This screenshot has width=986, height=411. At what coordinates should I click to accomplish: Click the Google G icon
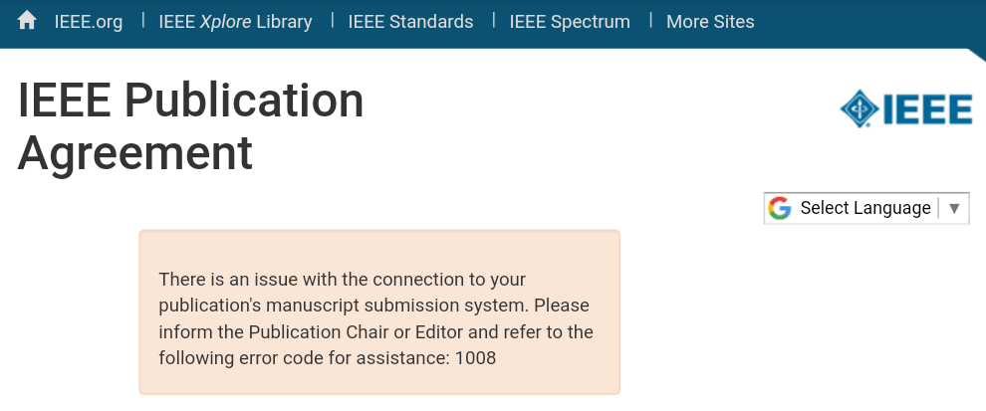pos(780,208)
